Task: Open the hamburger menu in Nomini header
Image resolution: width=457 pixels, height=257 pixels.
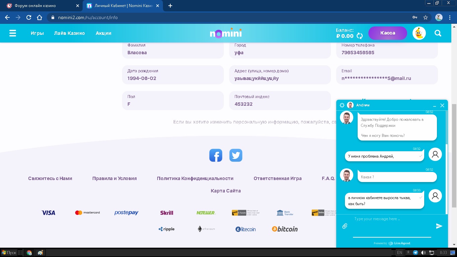Action: click(x=13, y=33)
